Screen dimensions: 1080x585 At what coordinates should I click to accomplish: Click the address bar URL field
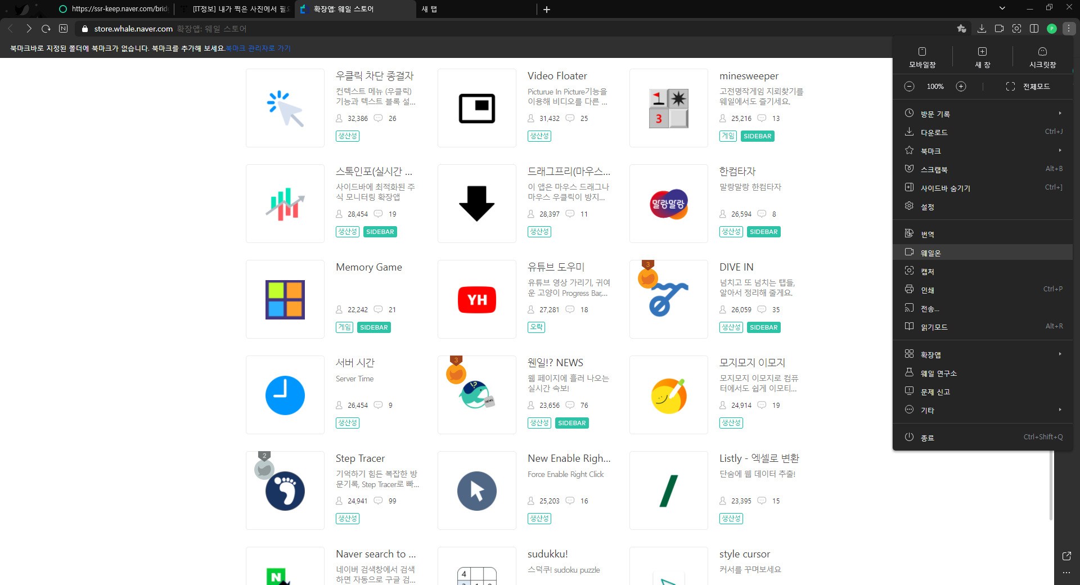[x=515, y=29]
